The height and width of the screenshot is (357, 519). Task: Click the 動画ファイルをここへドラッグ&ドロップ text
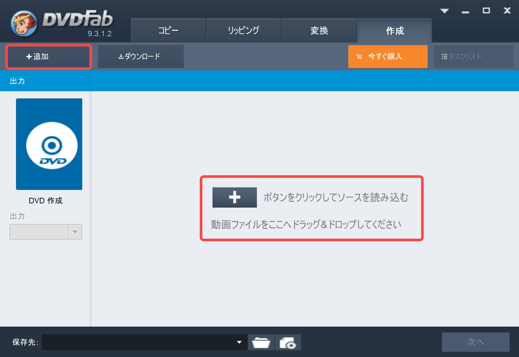coord(306,224)
